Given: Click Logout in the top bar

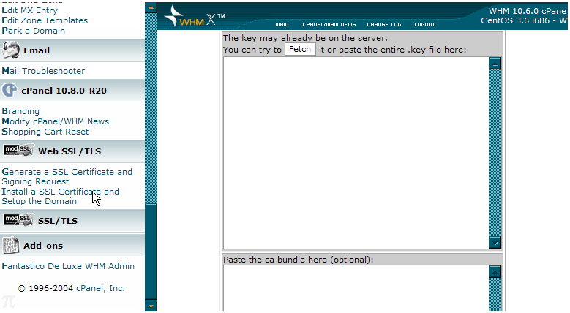Looking at the screenshot, I should (424, 24).
